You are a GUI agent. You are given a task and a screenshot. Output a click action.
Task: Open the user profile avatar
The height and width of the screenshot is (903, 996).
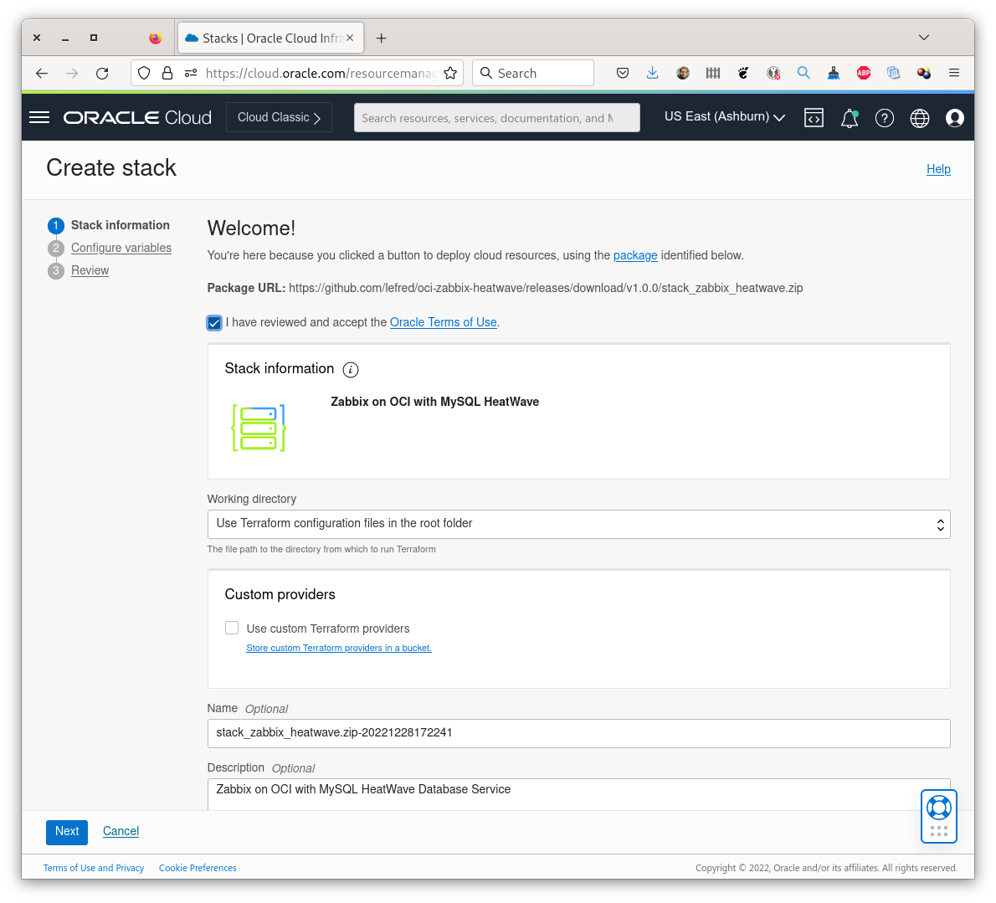954,118
